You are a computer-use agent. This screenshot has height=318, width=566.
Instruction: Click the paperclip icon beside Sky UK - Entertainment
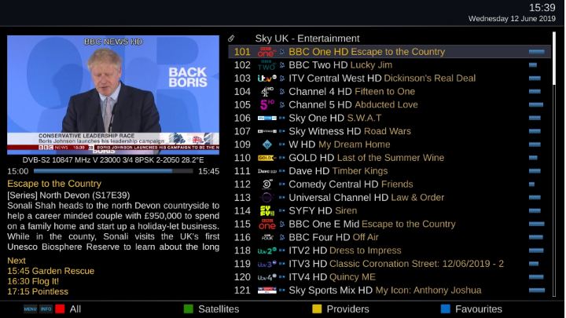tap(231, 38)
